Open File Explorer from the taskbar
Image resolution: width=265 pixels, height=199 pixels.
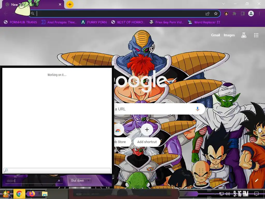coord(45,194)
